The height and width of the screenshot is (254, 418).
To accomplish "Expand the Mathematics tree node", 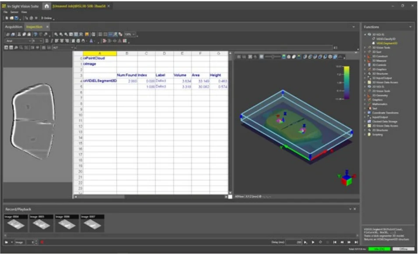I will coord(365,104).
